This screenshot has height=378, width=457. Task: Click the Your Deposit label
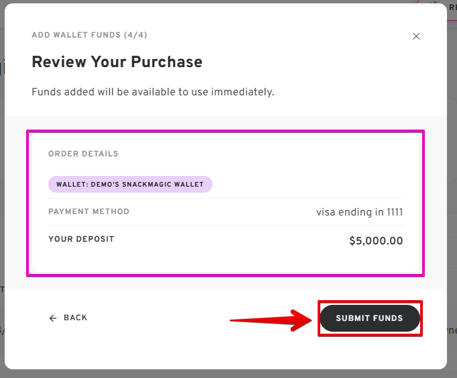(81, 239)
